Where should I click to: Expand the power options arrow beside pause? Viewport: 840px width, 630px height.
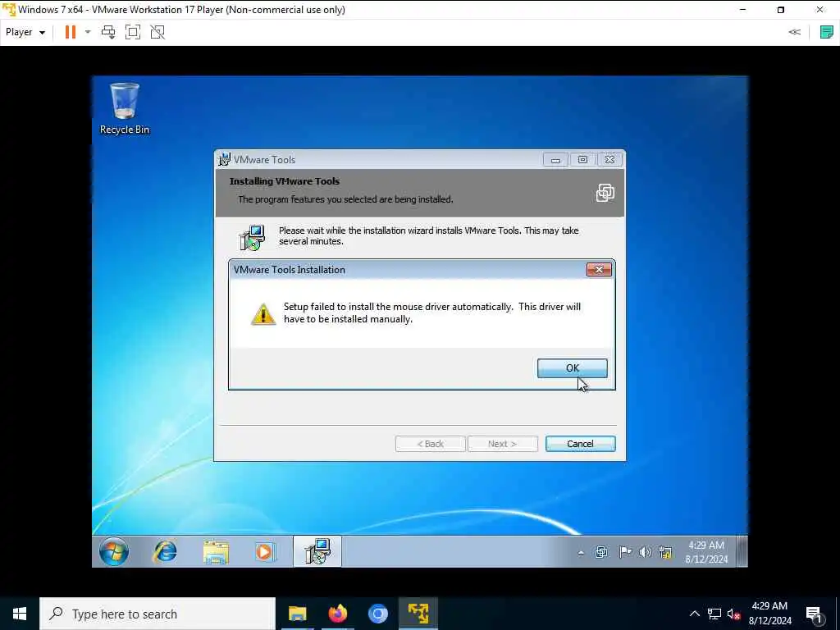88,32
